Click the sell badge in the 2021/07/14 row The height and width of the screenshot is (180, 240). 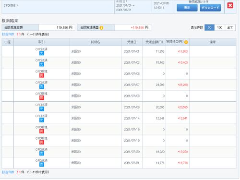pos(42,120)
